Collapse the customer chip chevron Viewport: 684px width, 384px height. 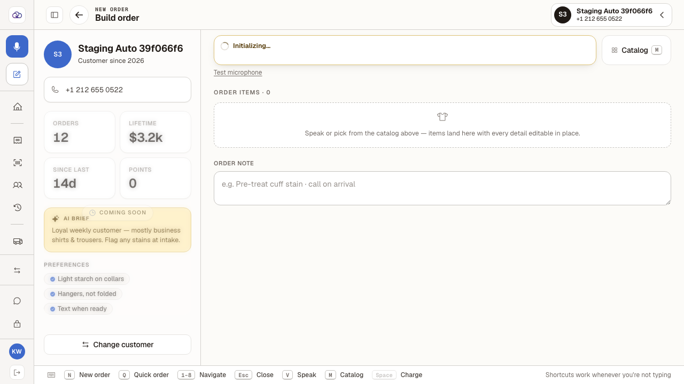click(x=662, y=15)
